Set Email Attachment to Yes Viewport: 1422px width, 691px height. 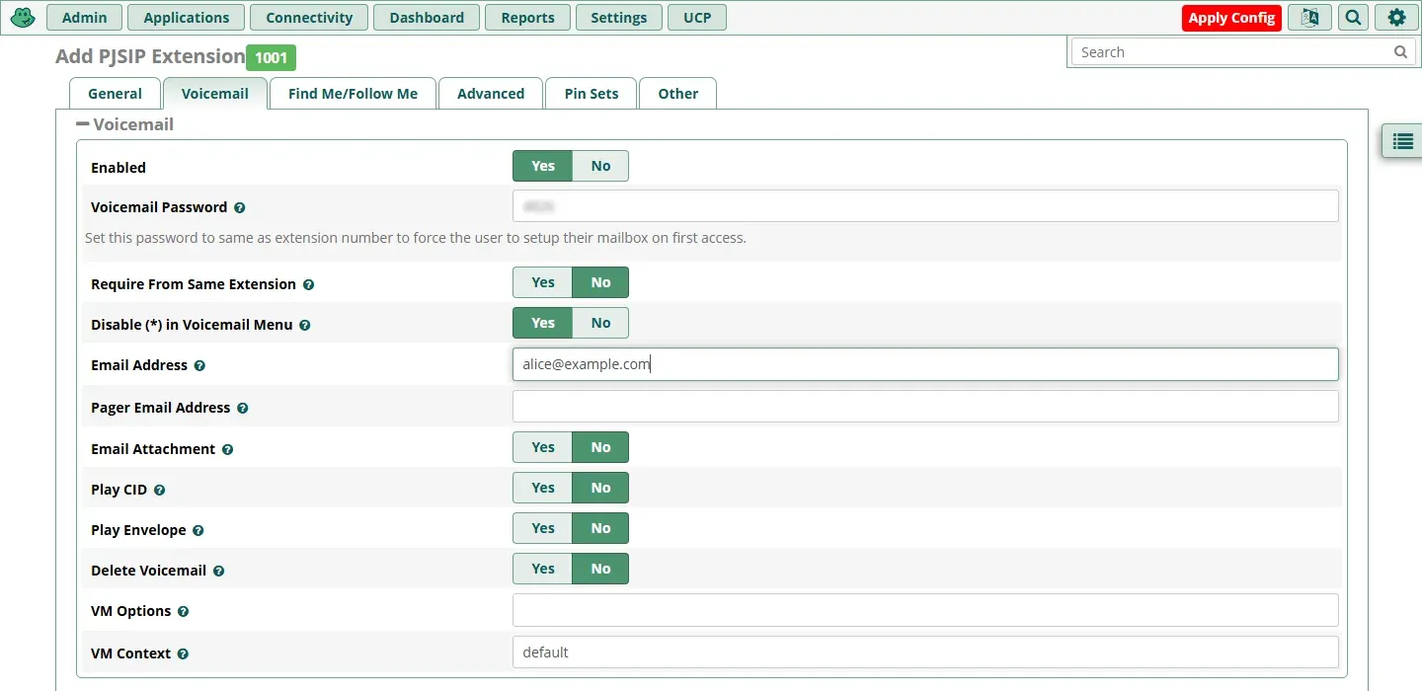(x=542, y=447)
